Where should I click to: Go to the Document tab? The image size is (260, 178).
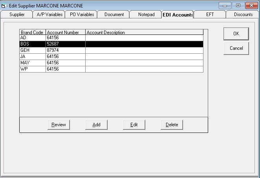(114, 15)
